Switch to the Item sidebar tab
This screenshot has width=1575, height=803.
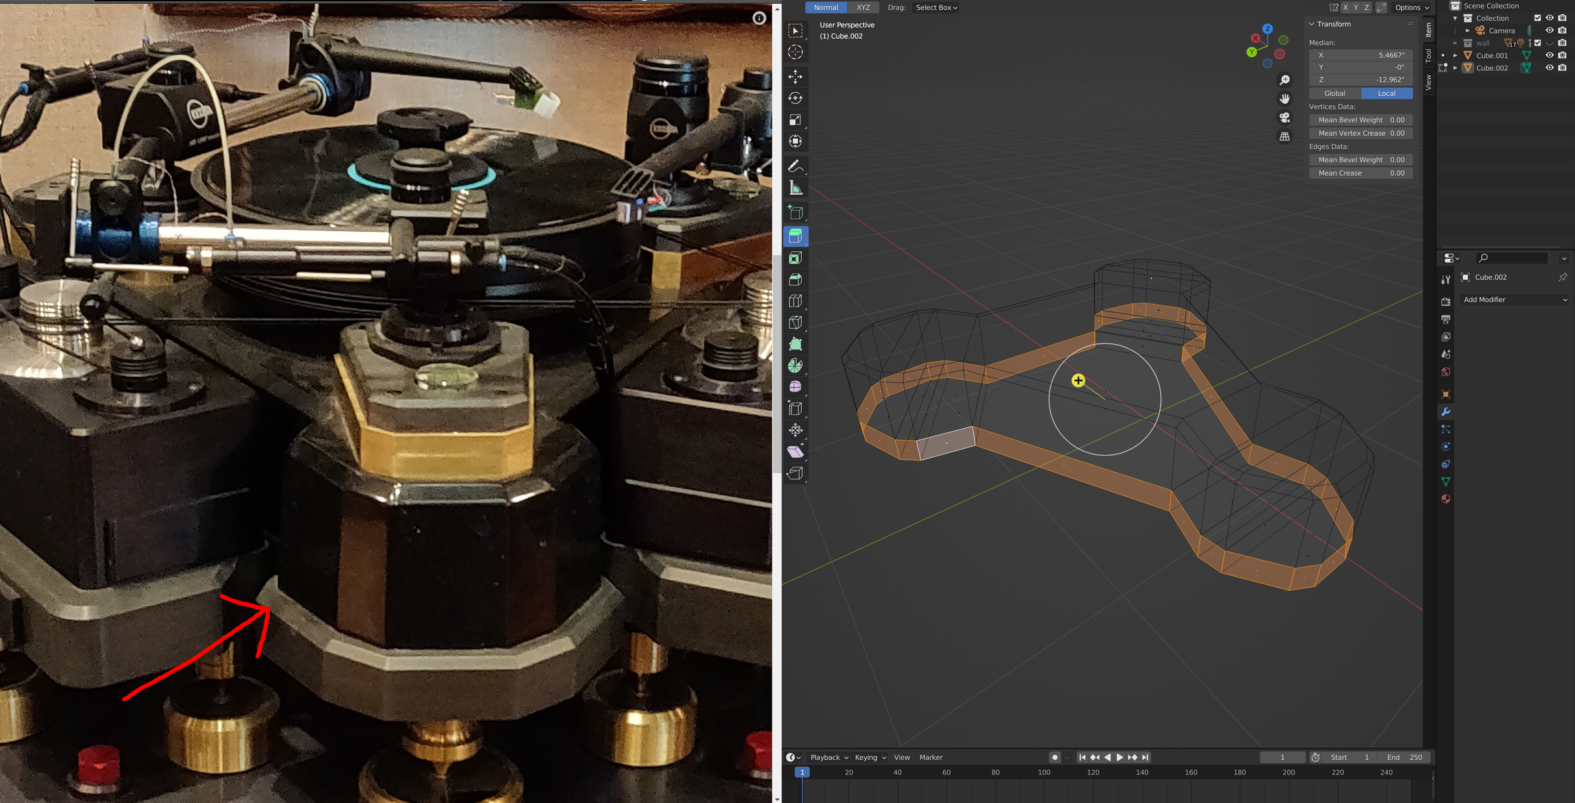1428,29
